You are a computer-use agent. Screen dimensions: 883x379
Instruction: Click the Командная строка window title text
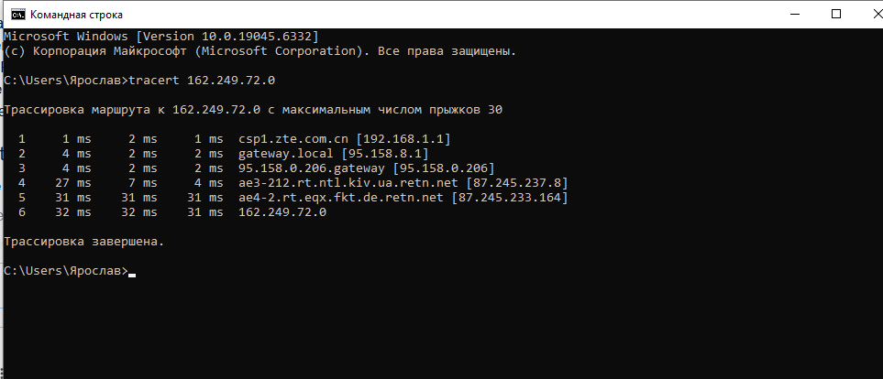pyautogui.click(x=76, y=15)
